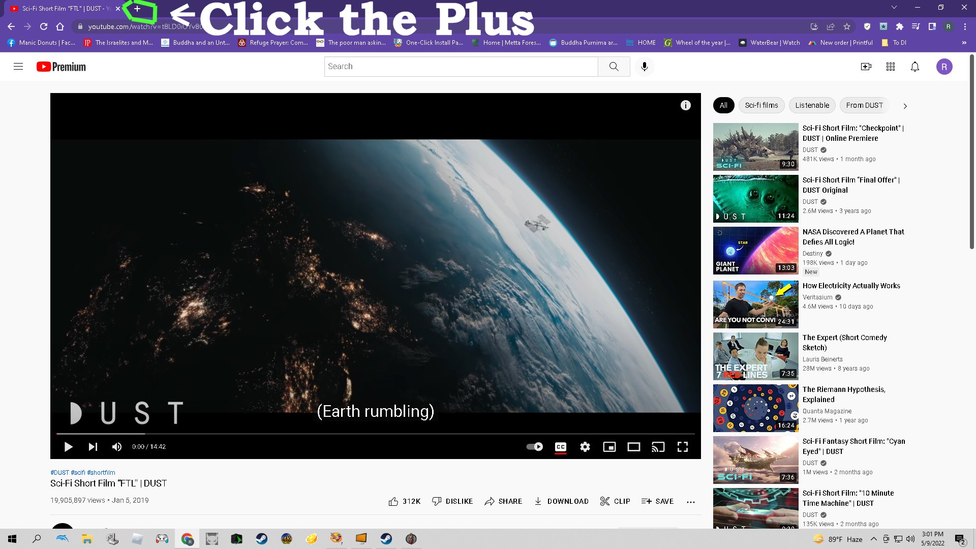Play the FTL video
This screenshot has height=549, width=976.
click(68, 447)
